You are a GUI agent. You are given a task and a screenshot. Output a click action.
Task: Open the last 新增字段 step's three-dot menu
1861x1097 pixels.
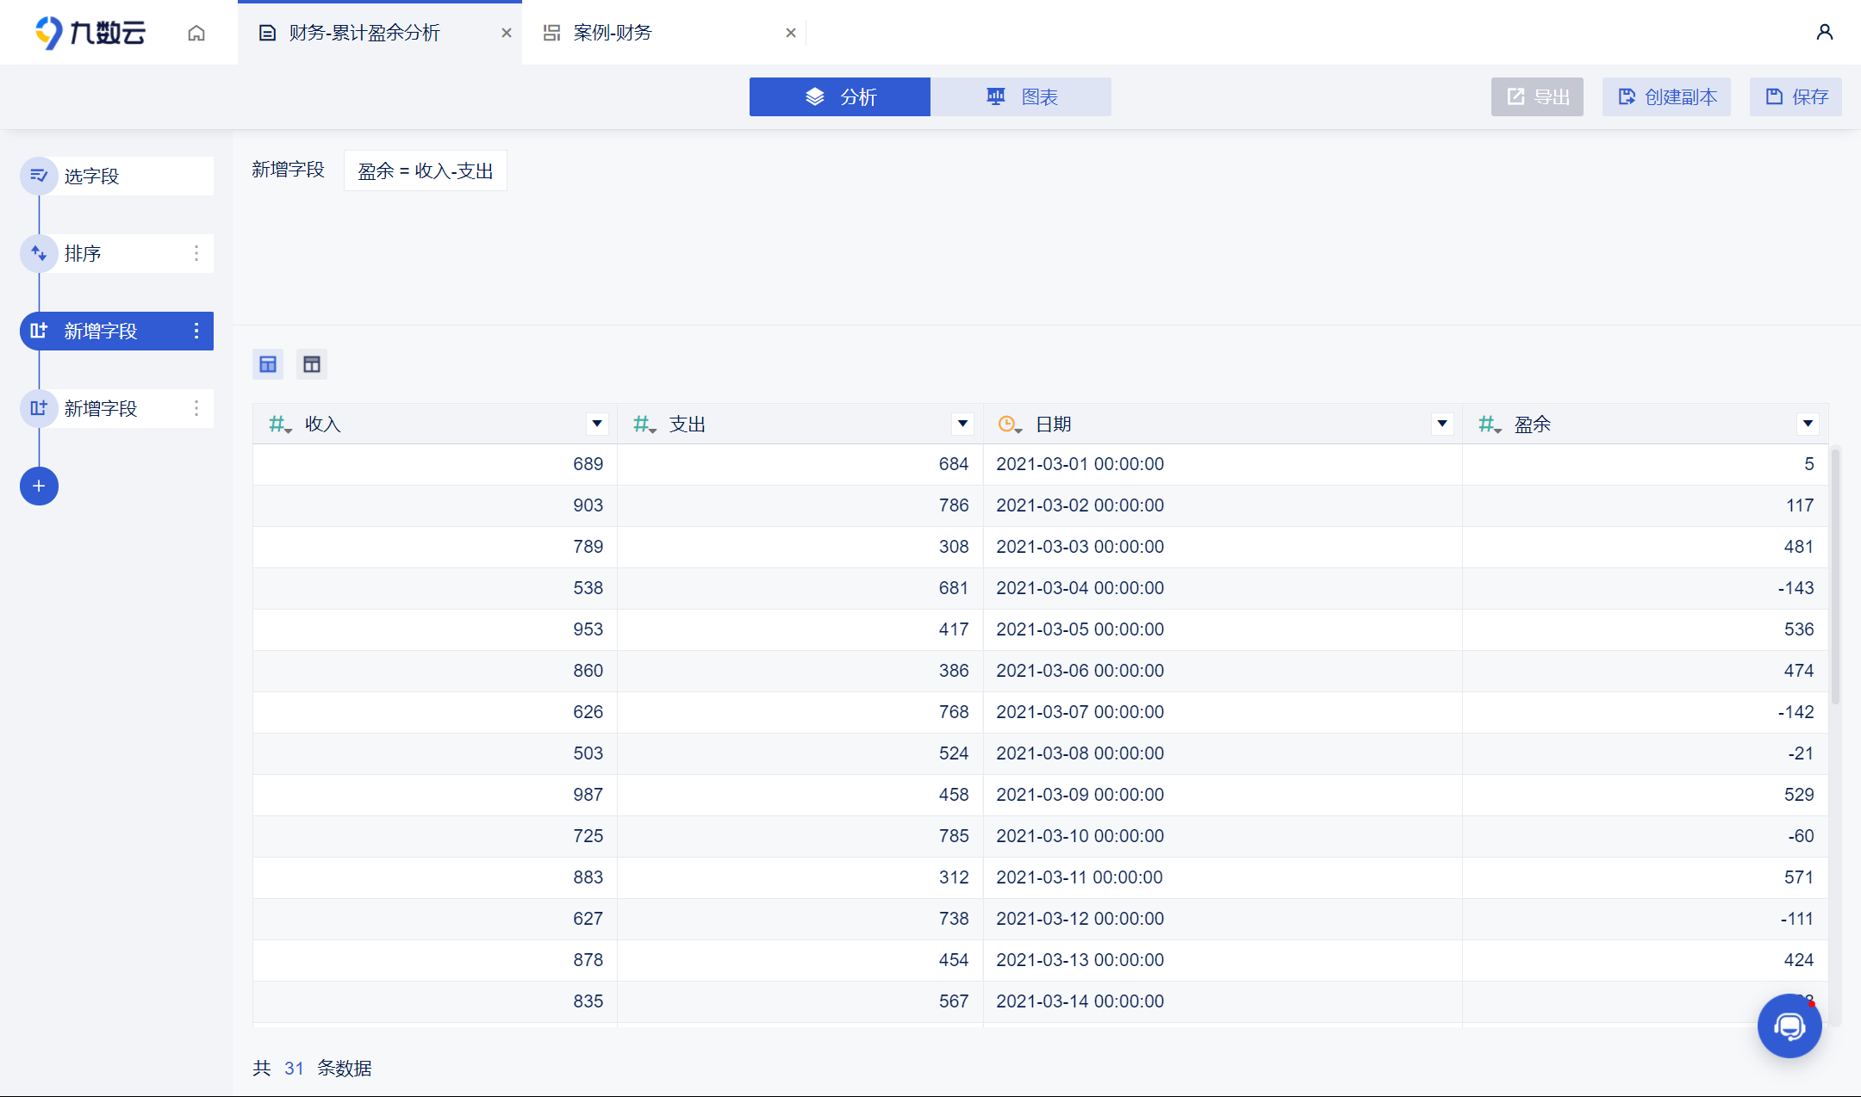[x=196, y=408]
